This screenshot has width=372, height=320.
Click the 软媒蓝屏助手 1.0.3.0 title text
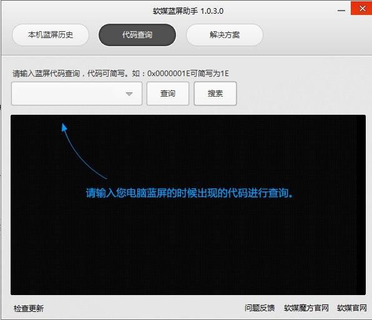(x=188, y=11)
